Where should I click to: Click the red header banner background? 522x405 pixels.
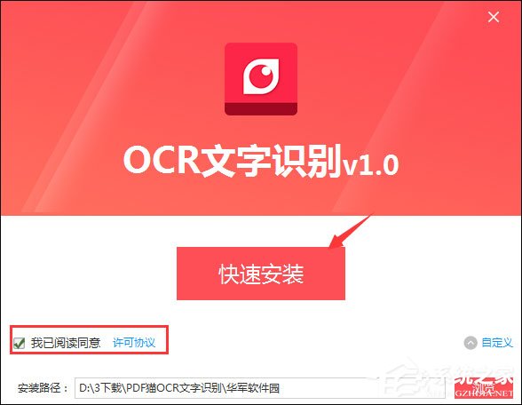click(99, 99)
